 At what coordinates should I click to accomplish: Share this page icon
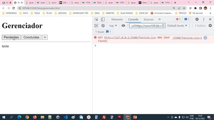(x=179, y=8)
